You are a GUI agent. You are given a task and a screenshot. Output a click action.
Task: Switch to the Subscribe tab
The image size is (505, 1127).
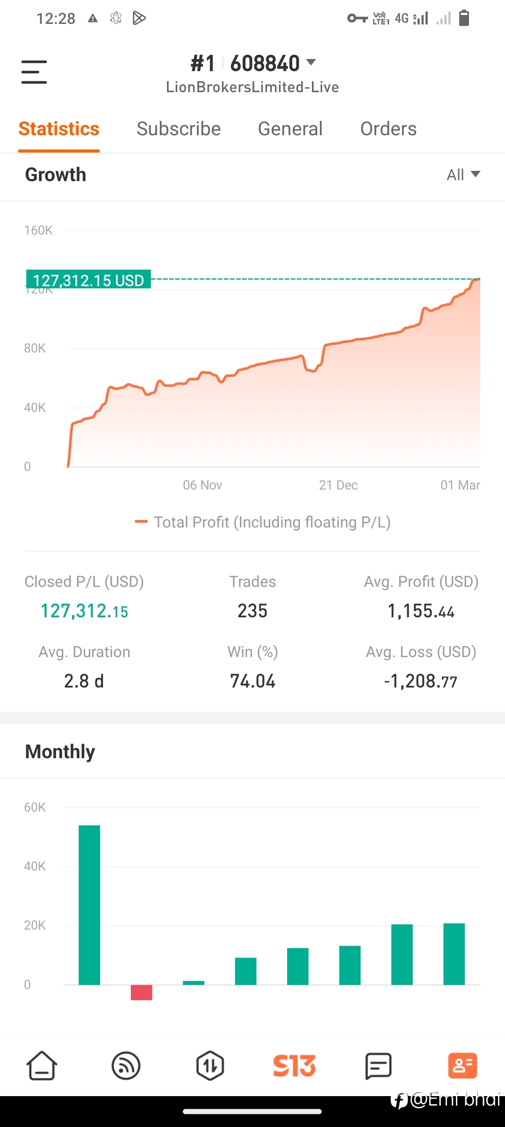179,129
